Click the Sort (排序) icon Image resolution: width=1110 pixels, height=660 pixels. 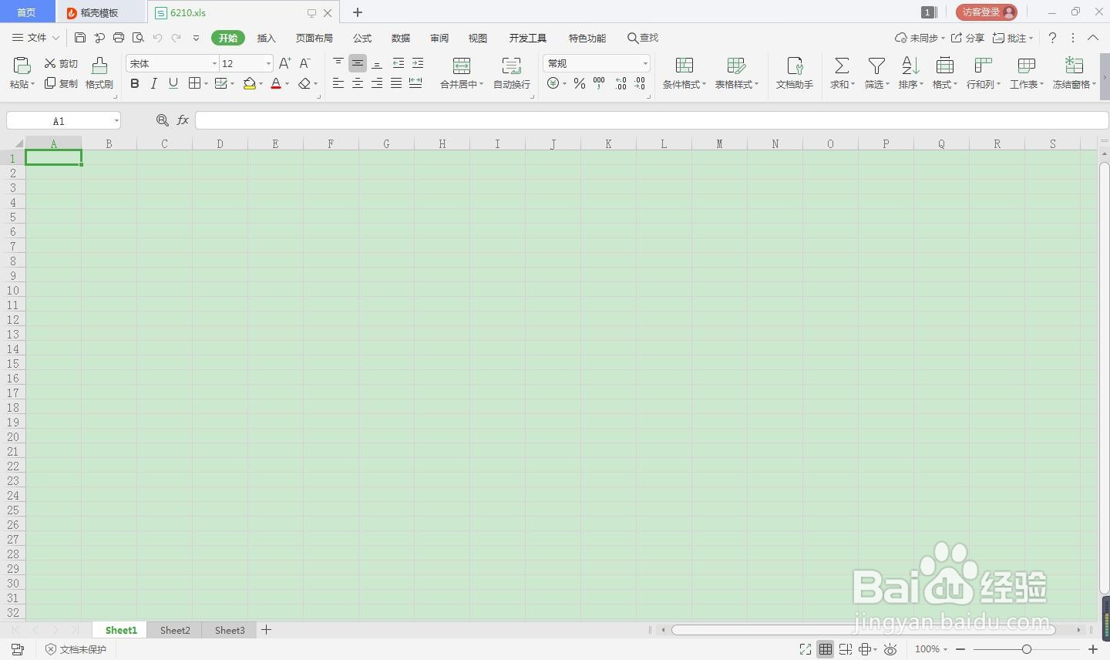click(x=910, y=66)
